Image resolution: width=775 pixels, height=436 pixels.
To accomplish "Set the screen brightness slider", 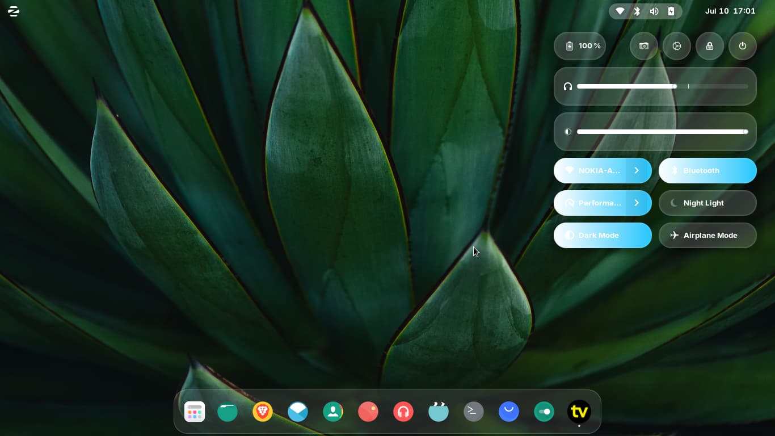I will [663, 132].
